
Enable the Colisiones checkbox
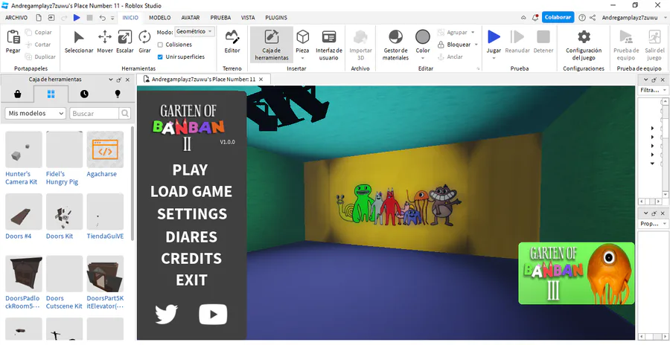(160, 45)
